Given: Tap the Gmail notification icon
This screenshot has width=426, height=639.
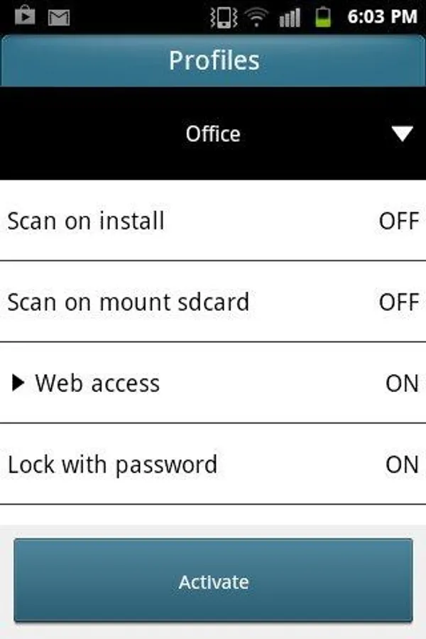Looking at the screenshot, I should 59,16.
